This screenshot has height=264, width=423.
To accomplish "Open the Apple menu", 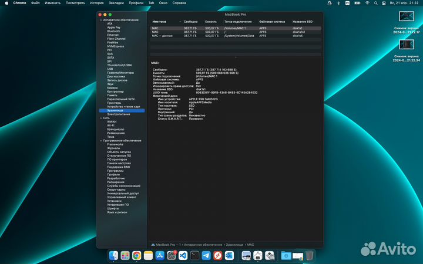I will coord(6,3).
